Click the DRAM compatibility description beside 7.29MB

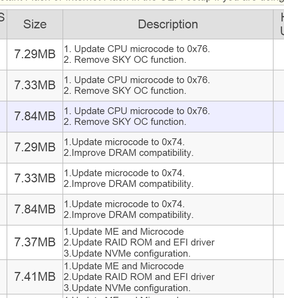pyautogui.click(x=129, y=148)
